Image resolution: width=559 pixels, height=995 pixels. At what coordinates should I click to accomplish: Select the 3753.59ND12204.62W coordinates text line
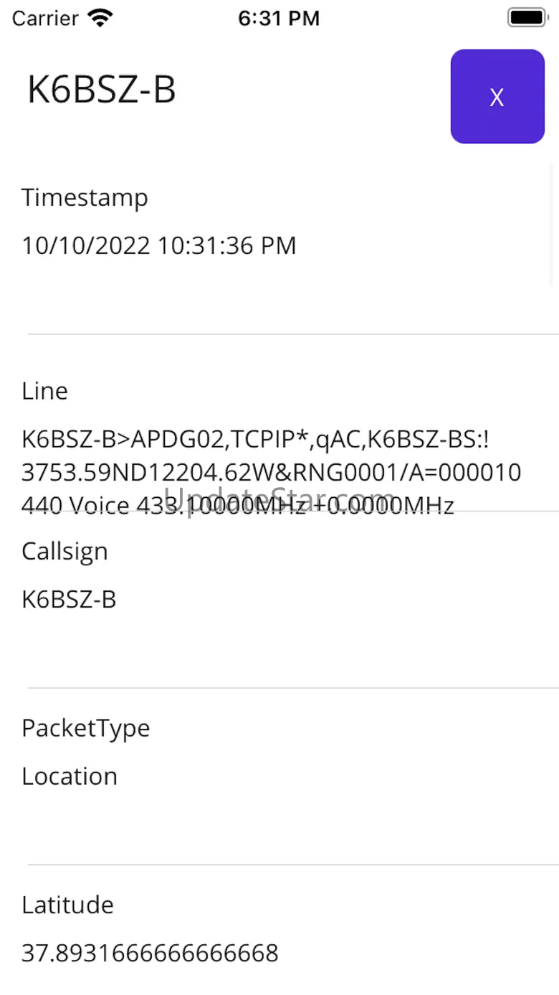click(271, 473)
